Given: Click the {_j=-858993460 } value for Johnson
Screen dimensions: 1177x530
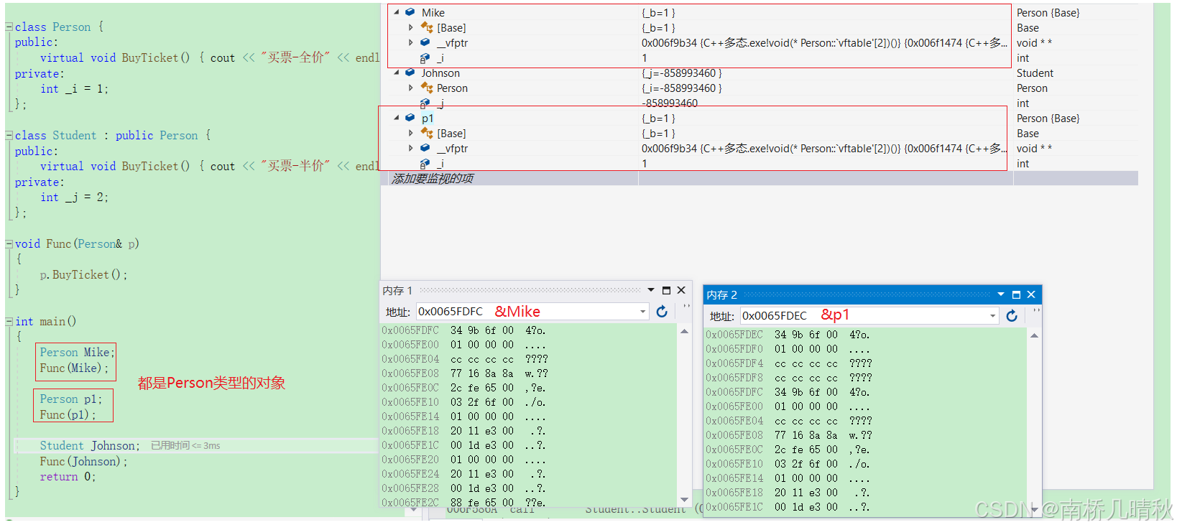Looking at the screenshot, I should pos(681,73).
